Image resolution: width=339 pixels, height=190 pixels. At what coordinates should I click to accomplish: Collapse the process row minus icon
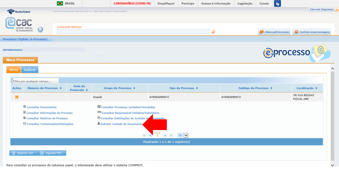pos(17,97)
